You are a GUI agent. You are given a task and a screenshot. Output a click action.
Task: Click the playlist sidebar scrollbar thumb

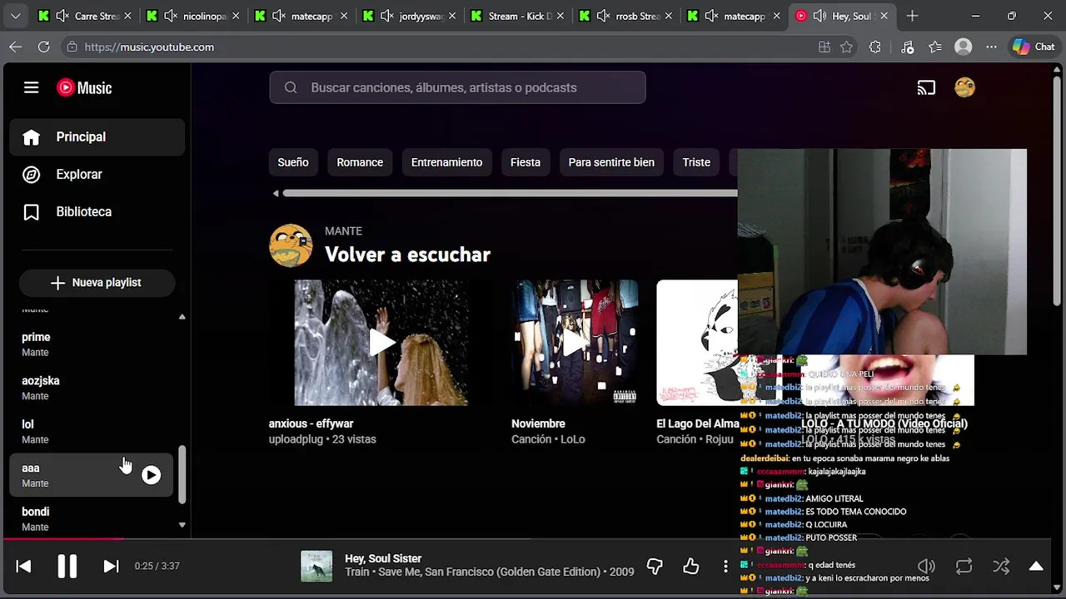coord(182,474)
